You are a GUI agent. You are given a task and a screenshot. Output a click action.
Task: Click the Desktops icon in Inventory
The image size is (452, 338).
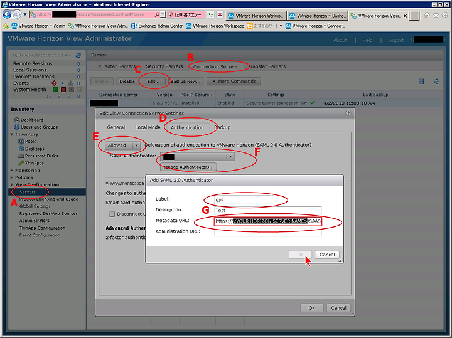pyautogui.click(x=21, y=149)
